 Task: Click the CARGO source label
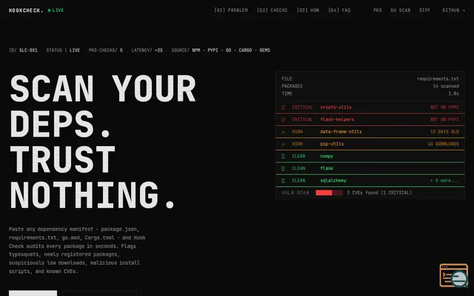[245, 50]
